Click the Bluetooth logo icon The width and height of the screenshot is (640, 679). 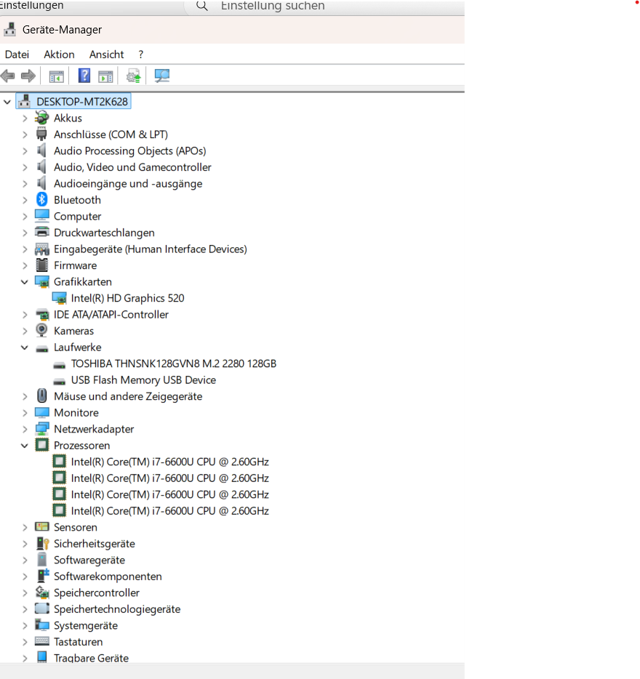[41, 200]
